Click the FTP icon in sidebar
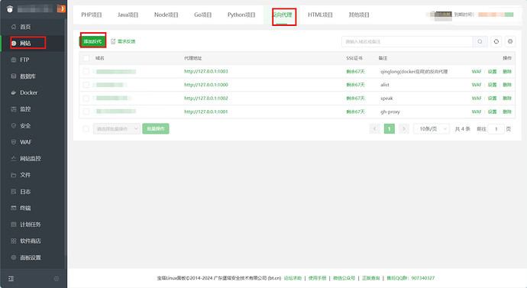The width and height of the screenshot is (527, 288). tap(14, 60)
